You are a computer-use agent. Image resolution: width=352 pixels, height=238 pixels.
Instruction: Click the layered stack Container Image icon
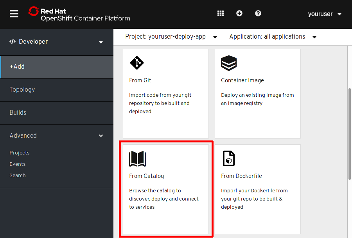coord(229,63)
